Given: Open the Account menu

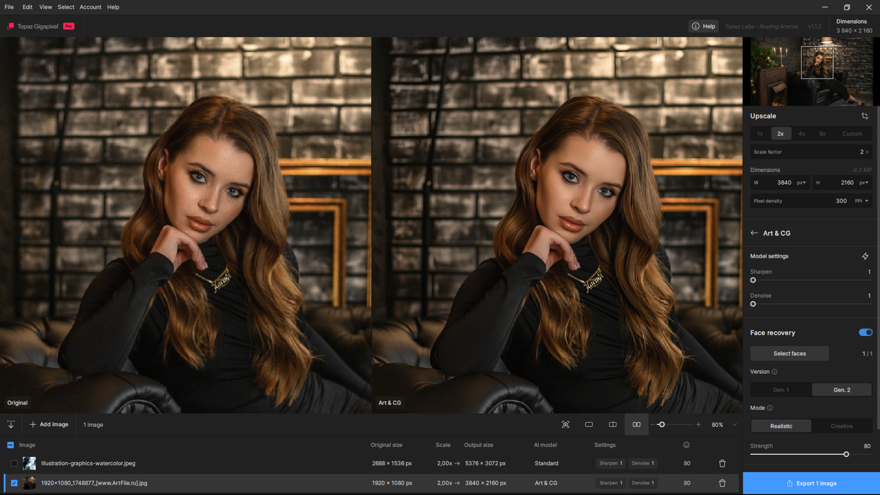Looking at the screenshot, I should [90, 7].
